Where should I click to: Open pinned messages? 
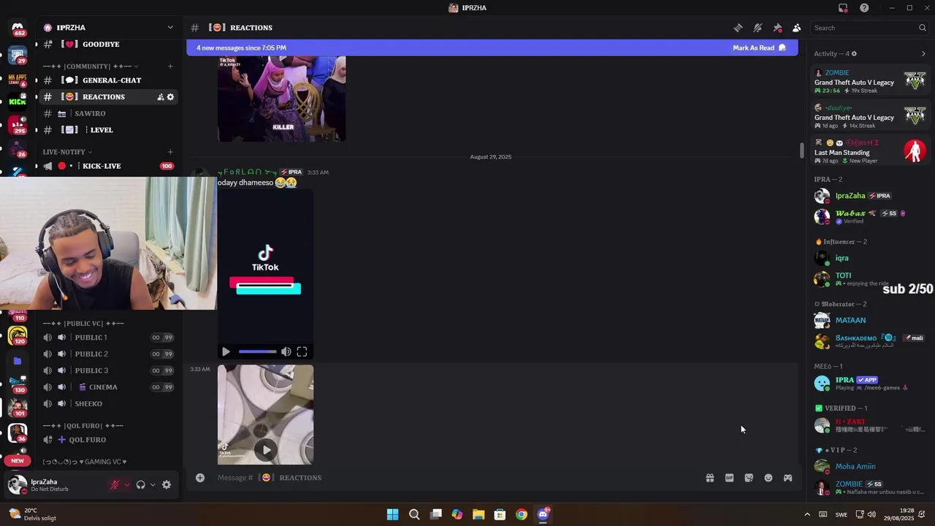coord(777,28)
